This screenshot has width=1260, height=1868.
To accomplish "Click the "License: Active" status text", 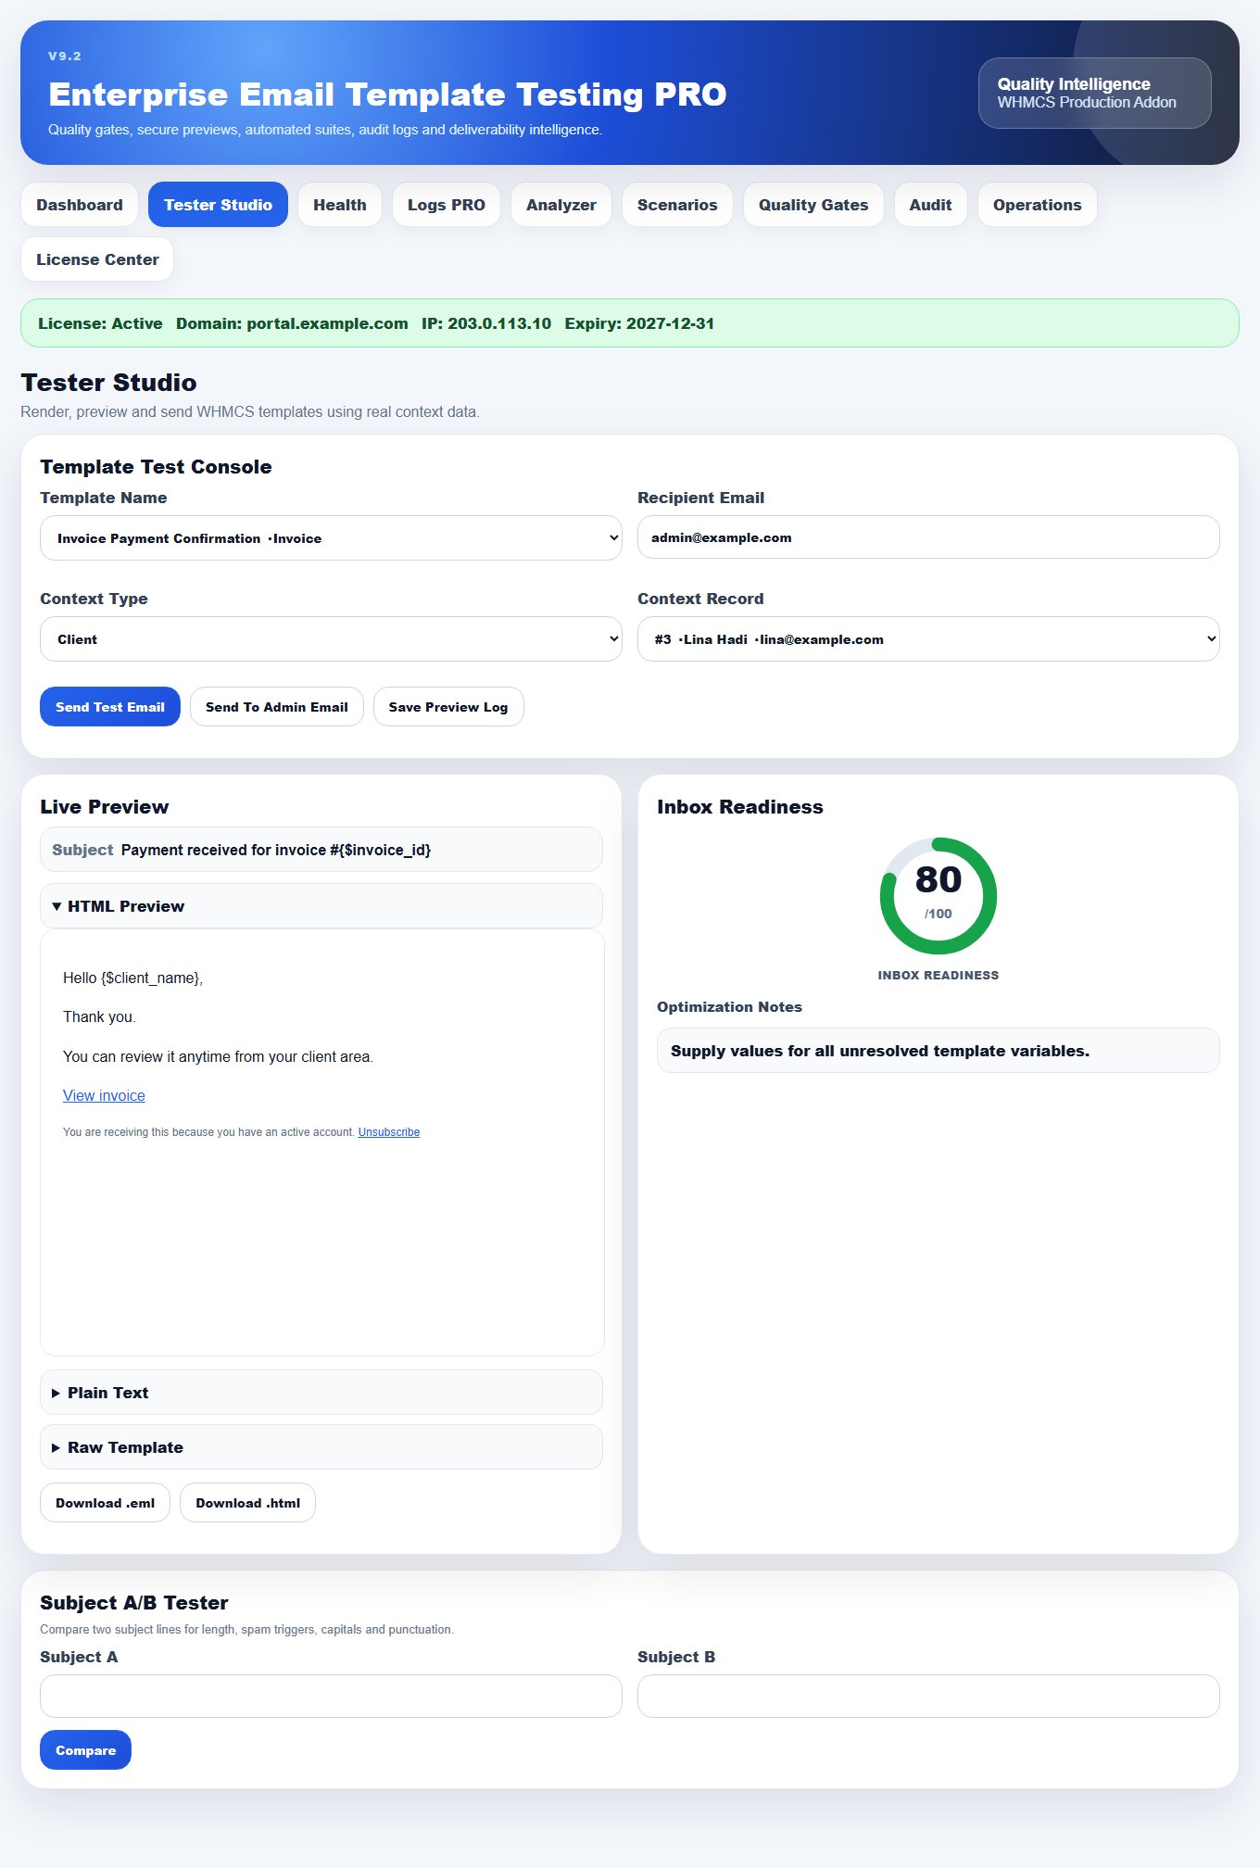I will click(100, 323).
